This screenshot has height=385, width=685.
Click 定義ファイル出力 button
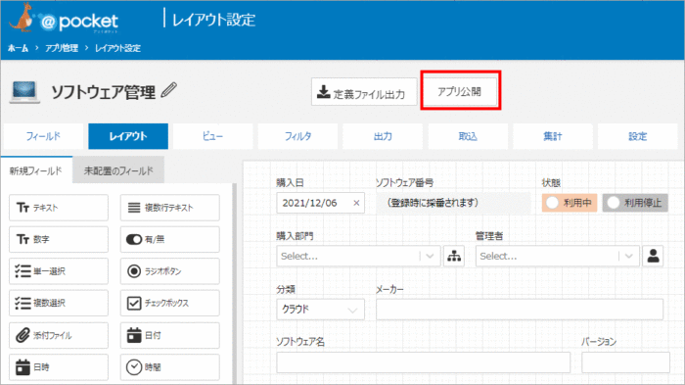click(x=364, y=92)
